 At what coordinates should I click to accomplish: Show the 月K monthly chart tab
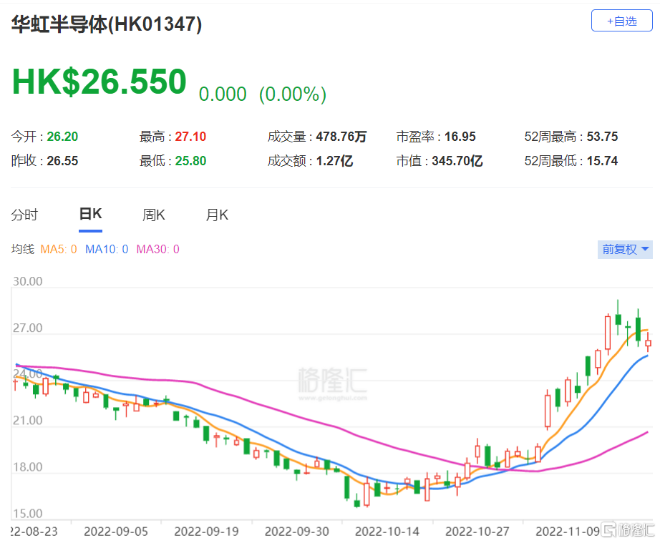click(217, 215)
